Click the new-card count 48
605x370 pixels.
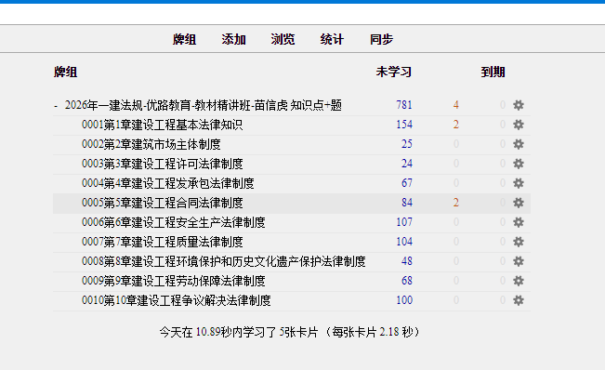[407, 261]
